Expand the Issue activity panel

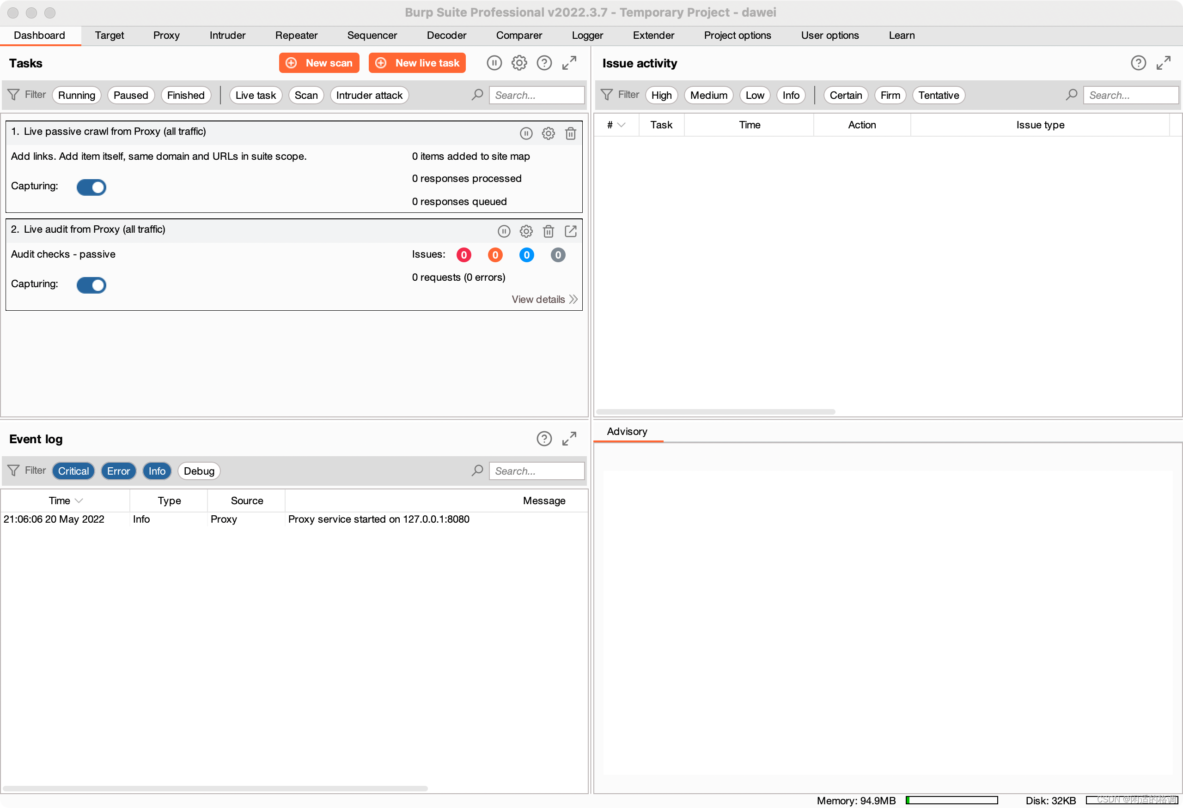pyautogui.click(x=1163, y=63)
